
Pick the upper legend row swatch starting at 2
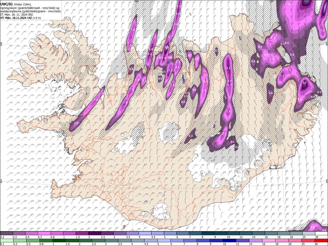[95, 233]
